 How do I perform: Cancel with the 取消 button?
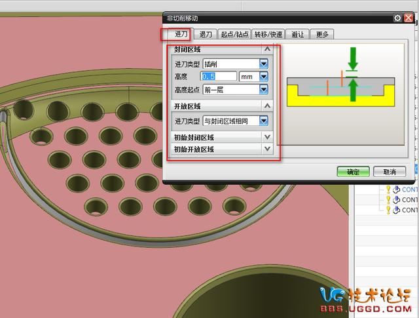tap(390, 172)
